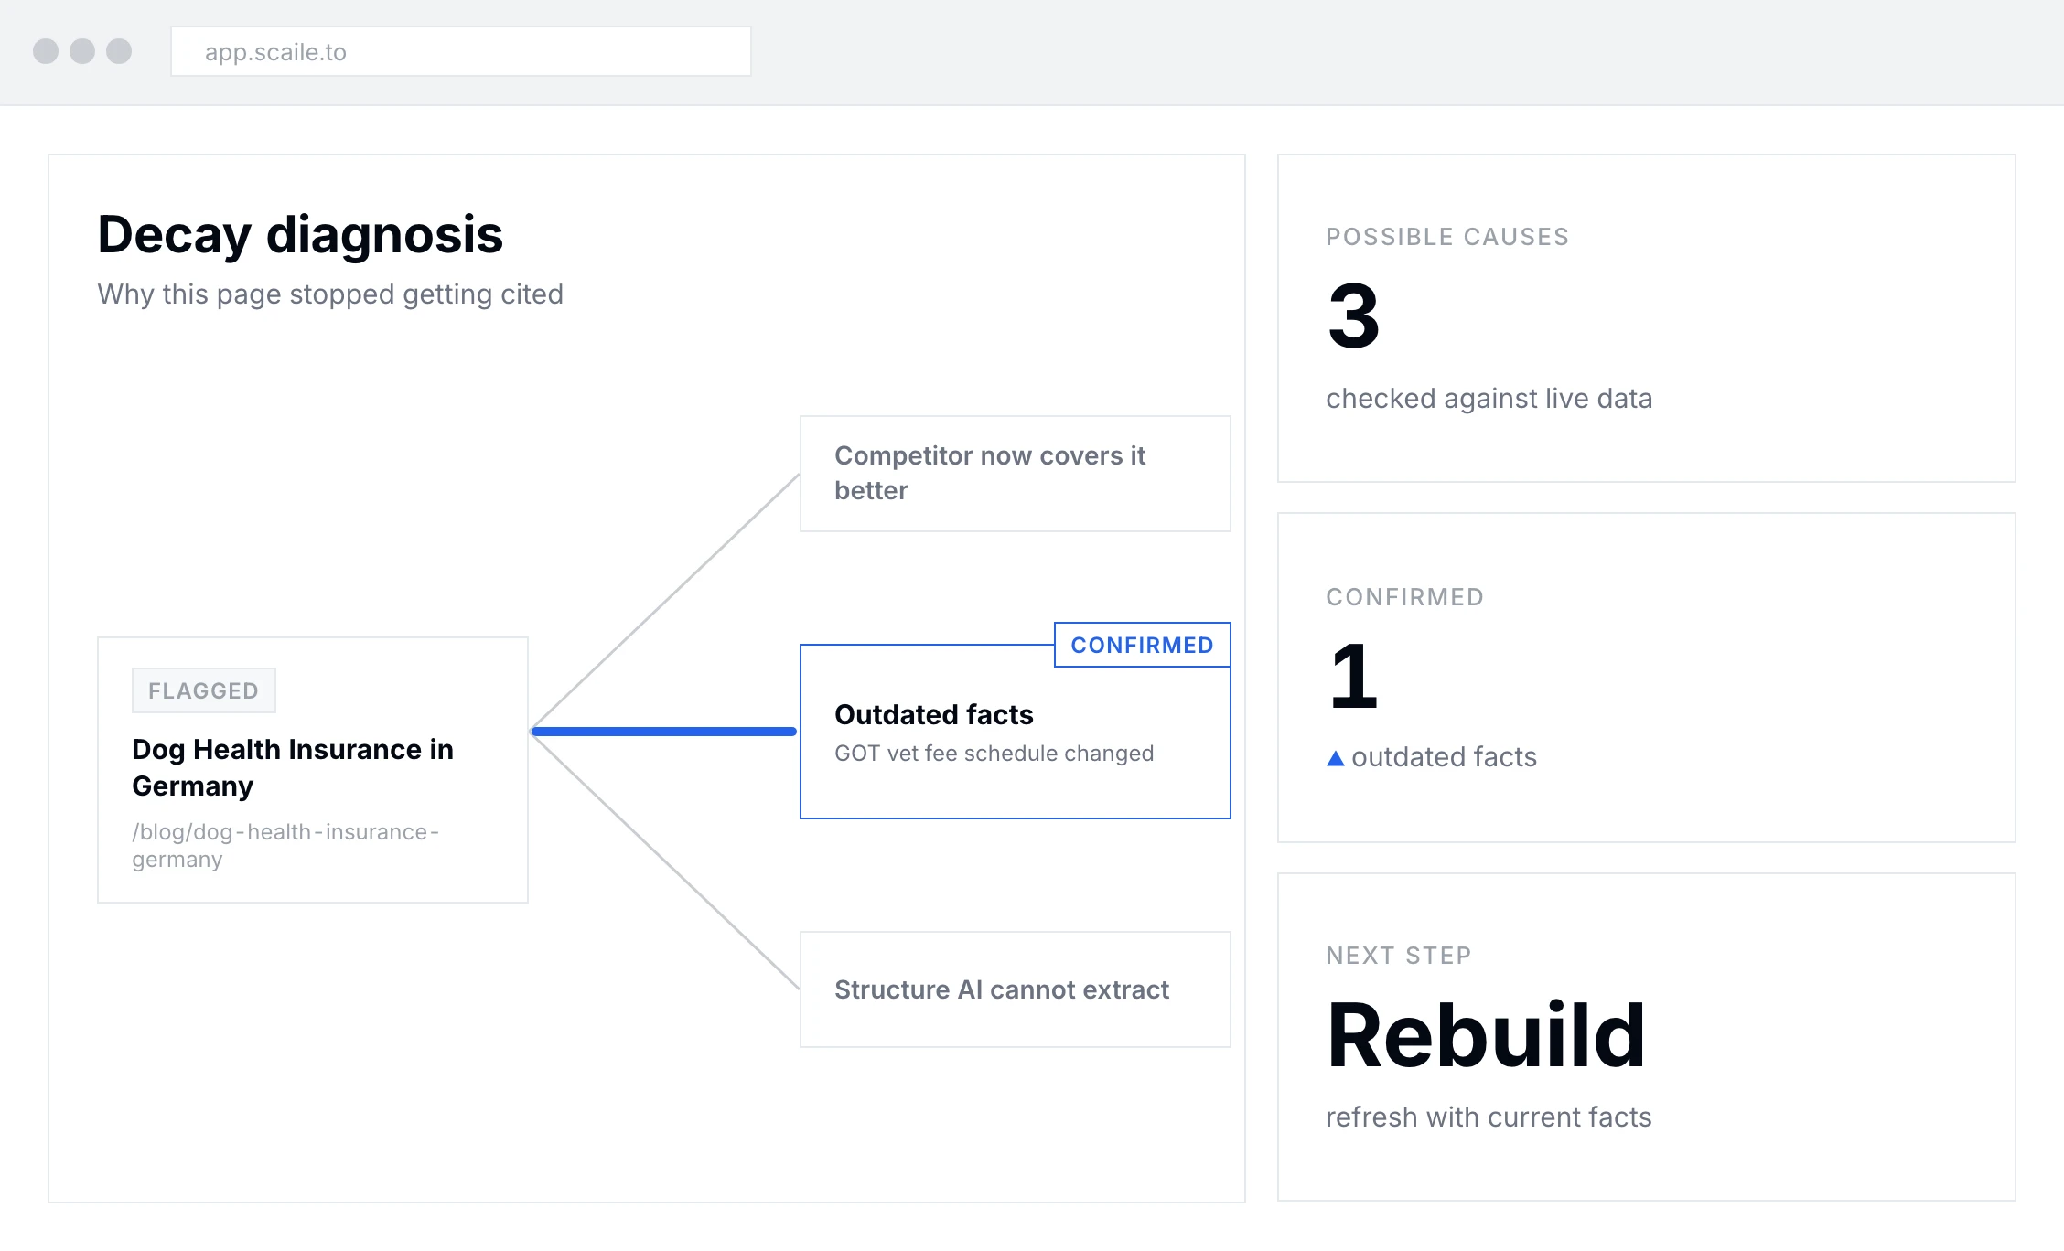
Task: Click the Rebuild next step
Action: click(x=1487, y=1035)
